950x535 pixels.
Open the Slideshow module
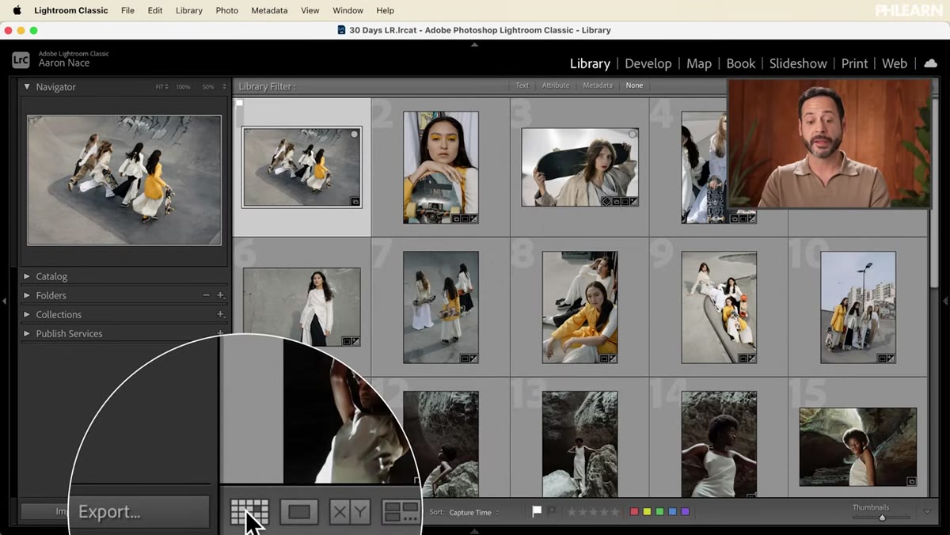(798, 63)
